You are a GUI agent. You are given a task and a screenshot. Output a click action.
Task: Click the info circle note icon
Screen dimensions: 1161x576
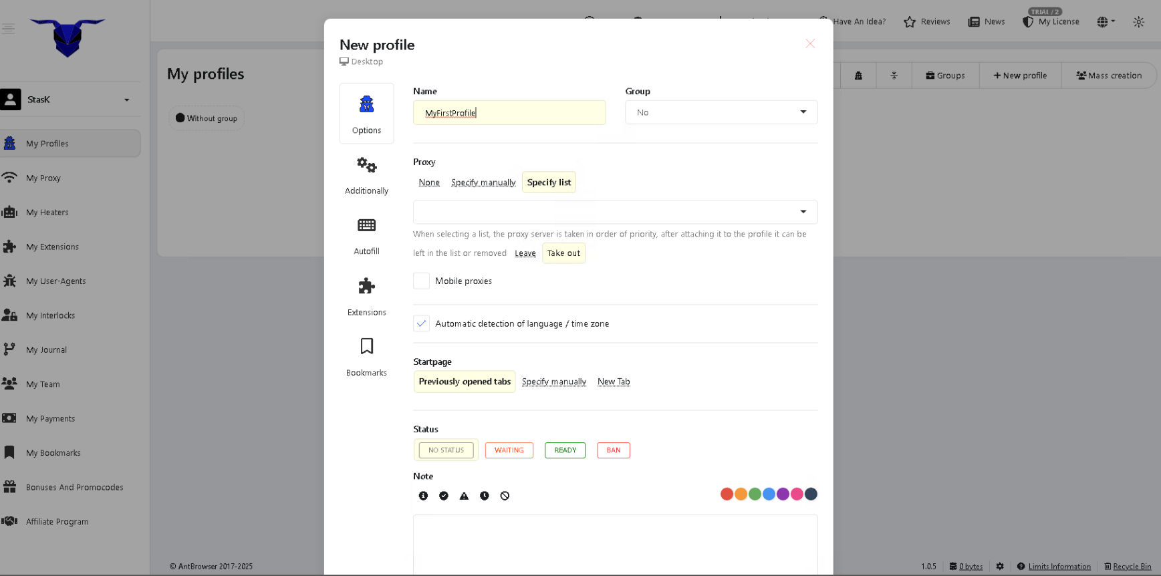pos(423,496)
